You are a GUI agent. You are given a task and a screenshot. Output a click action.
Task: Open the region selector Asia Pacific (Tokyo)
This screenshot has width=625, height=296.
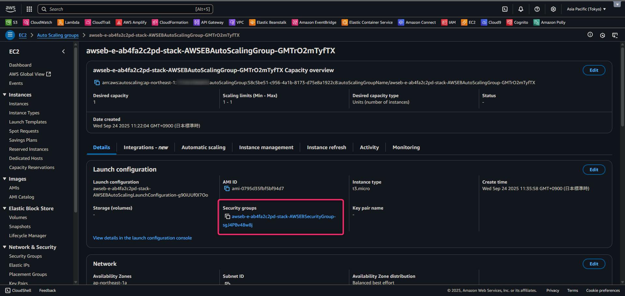tap(586, 9)
